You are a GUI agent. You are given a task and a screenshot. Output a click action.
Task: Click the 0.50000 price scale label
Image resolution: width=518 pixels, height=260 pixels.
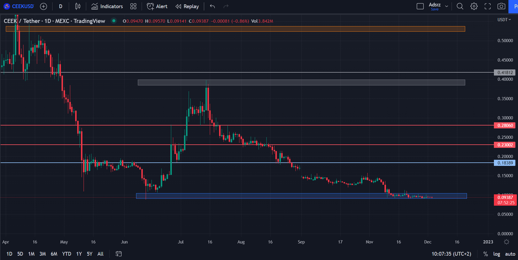coord(505,41)
